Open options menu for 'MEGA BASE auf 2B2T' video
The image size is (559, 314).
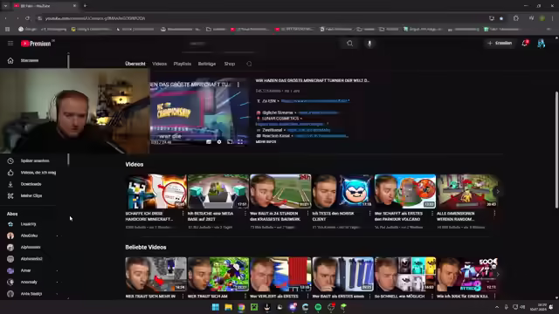[245, 213]
